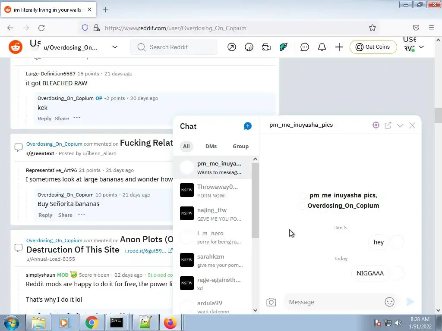Collapse chat with down chevron
This screenshot has width=442, height=331.
pyautogui.click(x=400, y=125)
